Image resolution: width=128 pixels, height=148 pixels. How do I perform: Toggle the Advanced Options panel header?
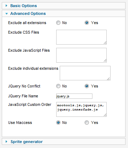click(64, 13)
